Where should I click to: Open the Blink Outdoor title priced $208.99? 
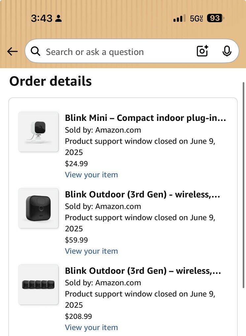pyautogui.click(x=143, y=271)
